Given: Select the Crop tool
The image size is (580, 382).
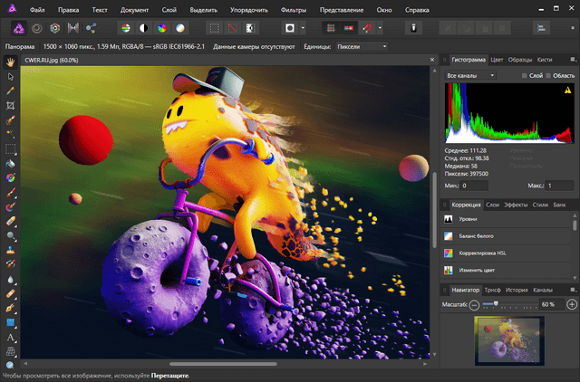Looking at the screenshot, I should [x=10, y=105].
